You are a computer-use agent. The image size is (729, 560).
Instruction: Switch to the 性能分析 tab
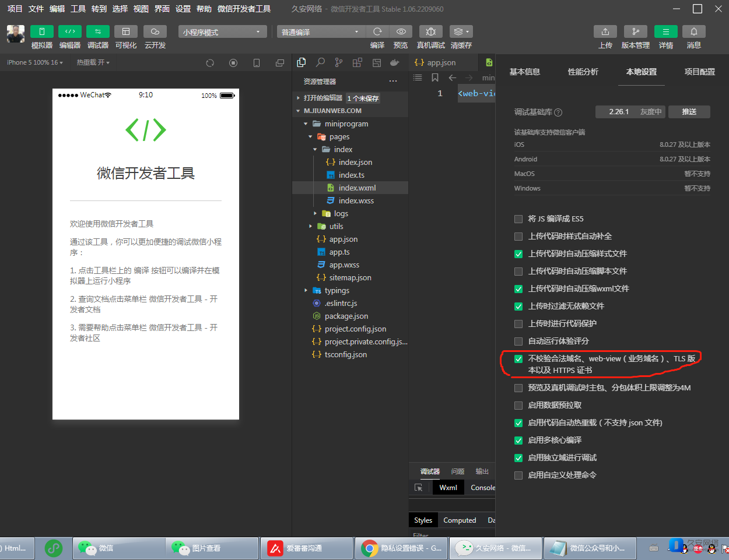point(583,72)
